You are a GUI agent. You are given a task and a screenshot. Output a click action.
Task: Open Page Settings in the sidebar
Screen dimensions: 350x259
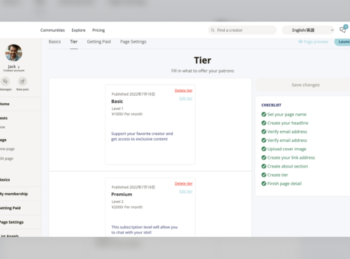[x=12, y=222]
